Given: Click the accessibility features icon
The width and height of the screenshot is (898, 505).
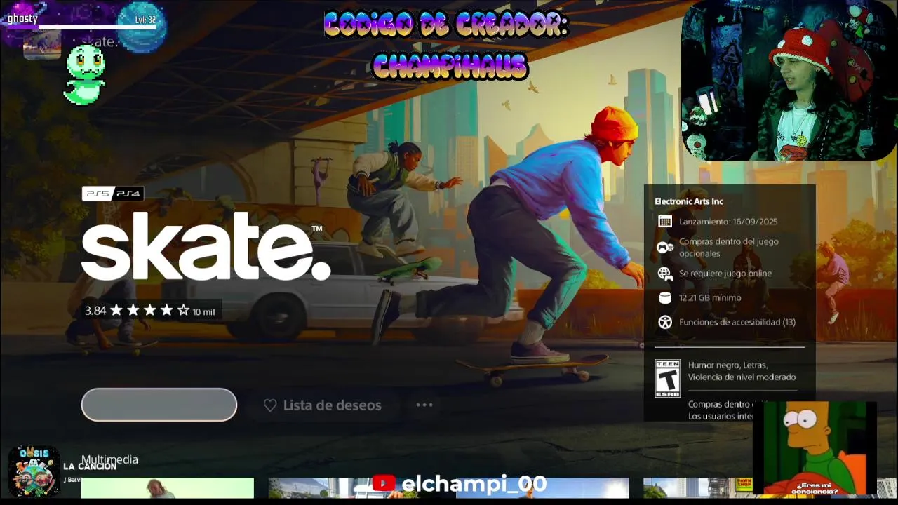Looking at the screenshot, I should point(665,323).
